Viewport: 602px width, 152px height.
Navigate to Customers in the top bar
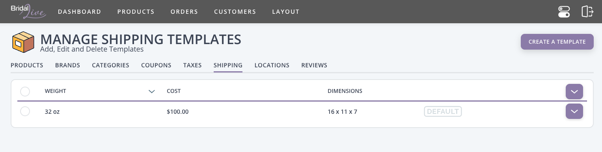click(235, 12)
